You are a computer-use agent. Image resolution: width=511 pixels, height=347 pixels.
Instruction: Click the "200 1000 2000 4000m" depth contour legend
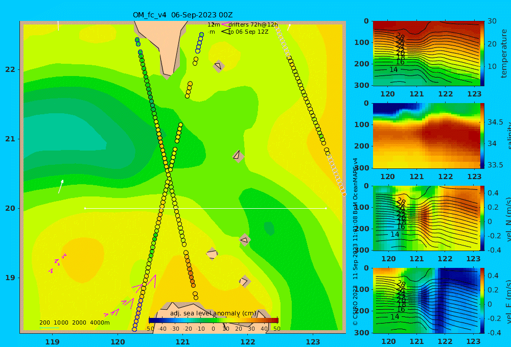point(74,323)
